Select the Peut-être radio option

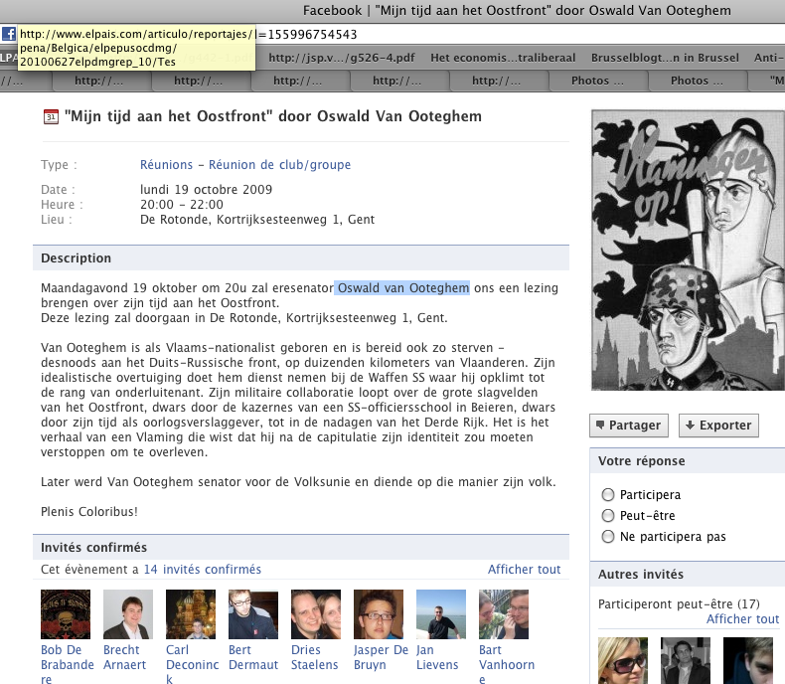click(608, 516)
